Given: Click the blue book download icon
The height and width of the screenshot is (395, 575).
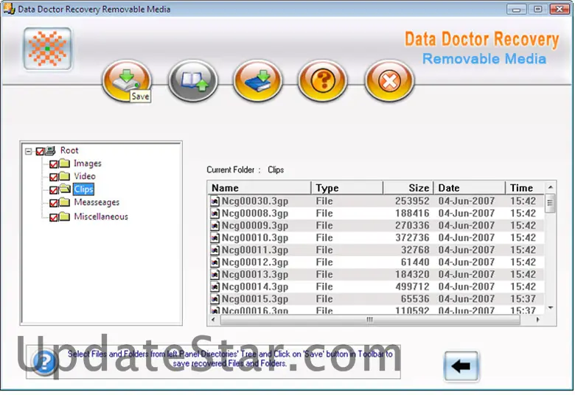Looking at the screenshot, I should [258, 80].
